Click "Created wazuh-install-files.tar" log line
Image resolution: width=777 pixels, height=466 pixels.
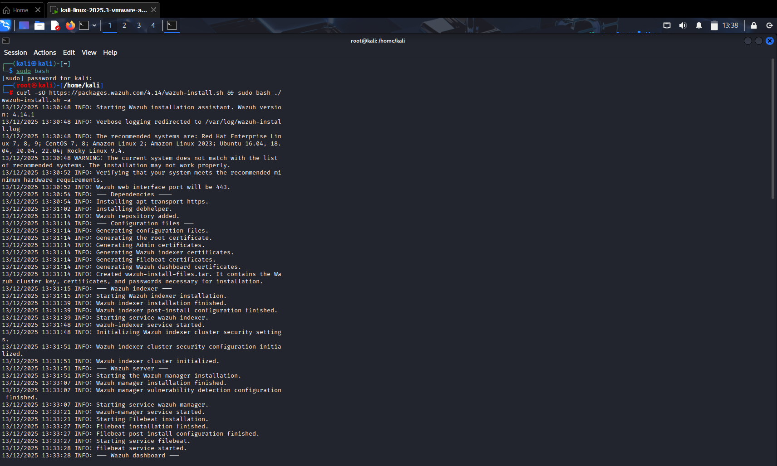pos(142,278)
